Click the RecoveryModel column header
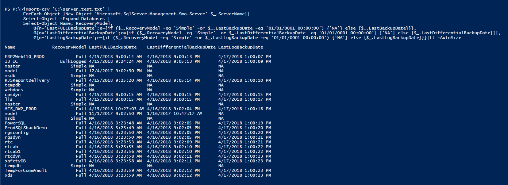508x185 pixels. pos(69,47)
